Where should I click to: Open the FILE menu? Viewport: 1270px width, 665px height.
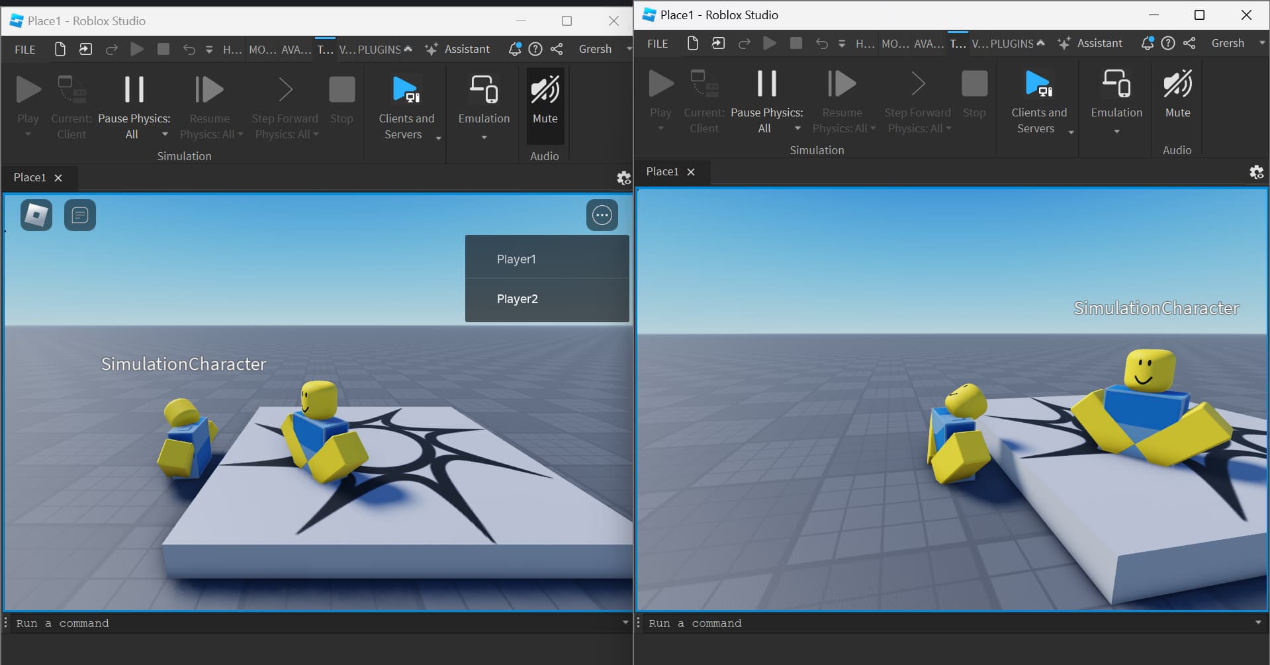(x=24, y=49)
